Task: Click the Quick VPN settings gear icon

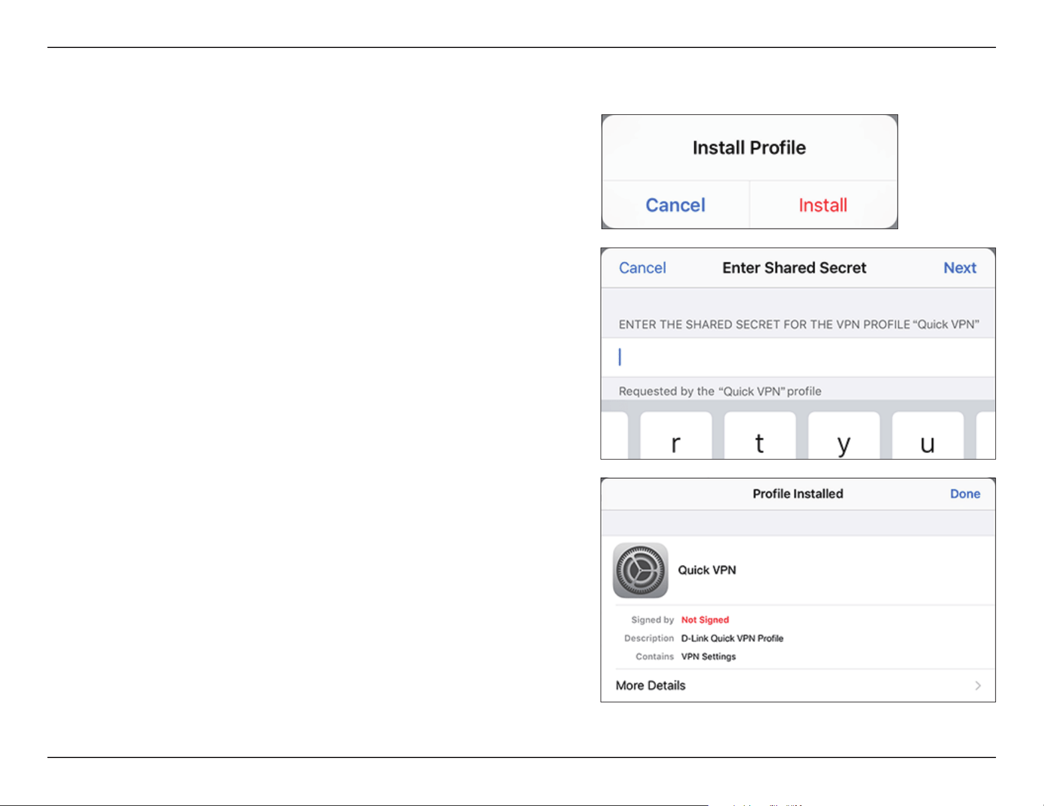Action: 640,570
